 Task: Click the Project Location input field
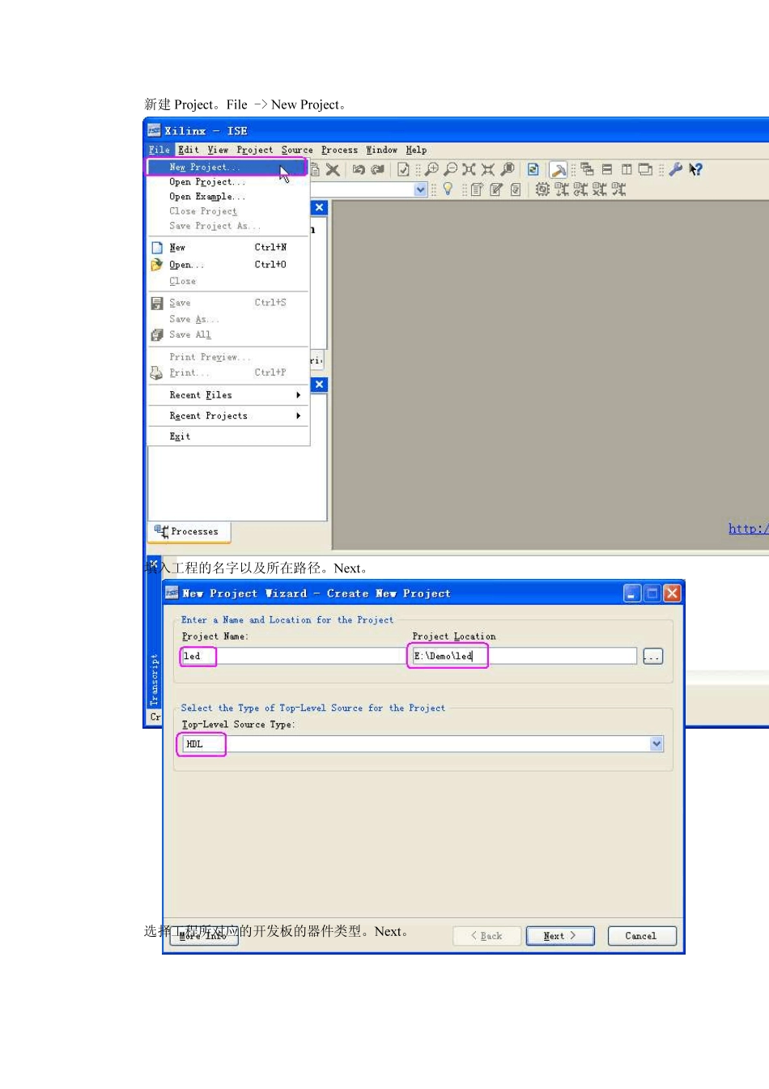point(524,656)
